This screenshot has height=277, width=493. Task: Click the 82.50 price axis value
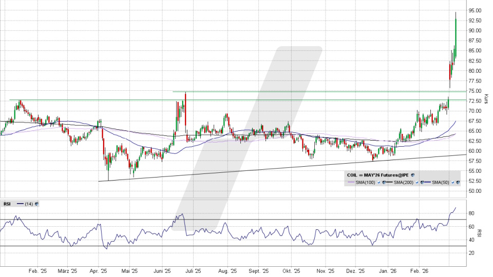click(x=475, y=61)
